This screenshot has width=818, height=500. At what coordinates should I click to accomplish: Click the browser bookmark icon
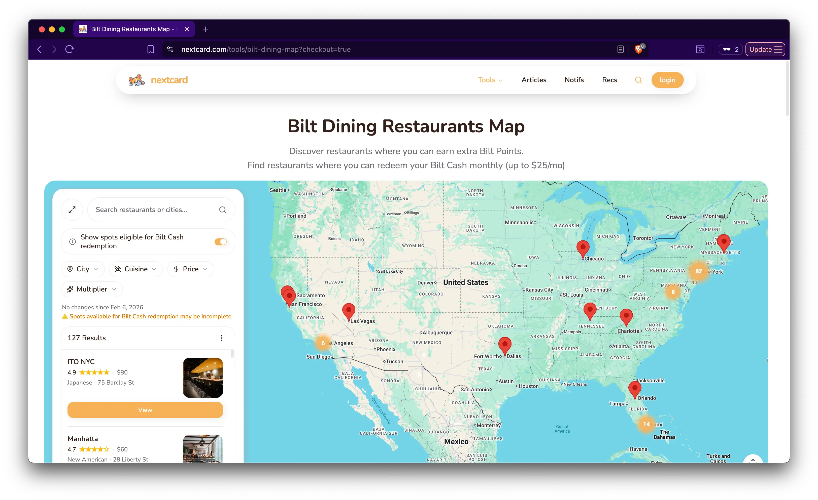tap(150, 49)
